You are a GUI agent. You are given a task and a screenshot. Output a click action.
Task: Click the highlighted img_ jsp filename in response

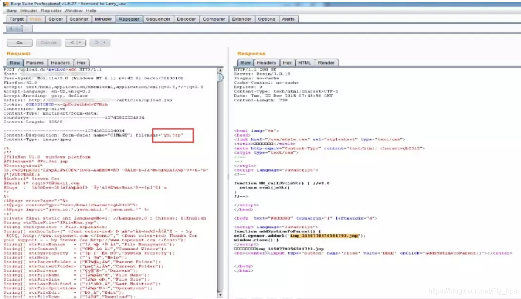[325, 235]
